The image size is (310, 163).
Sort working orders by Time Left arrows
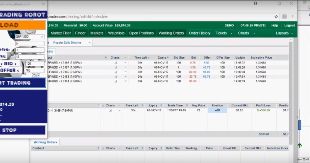(x=142, y=148)
